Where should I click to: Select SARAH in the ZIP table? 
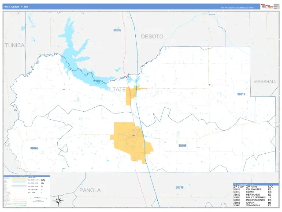tap(250, 203)
